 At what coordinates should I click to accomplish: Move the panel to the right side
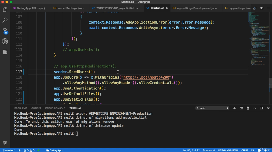261,108
